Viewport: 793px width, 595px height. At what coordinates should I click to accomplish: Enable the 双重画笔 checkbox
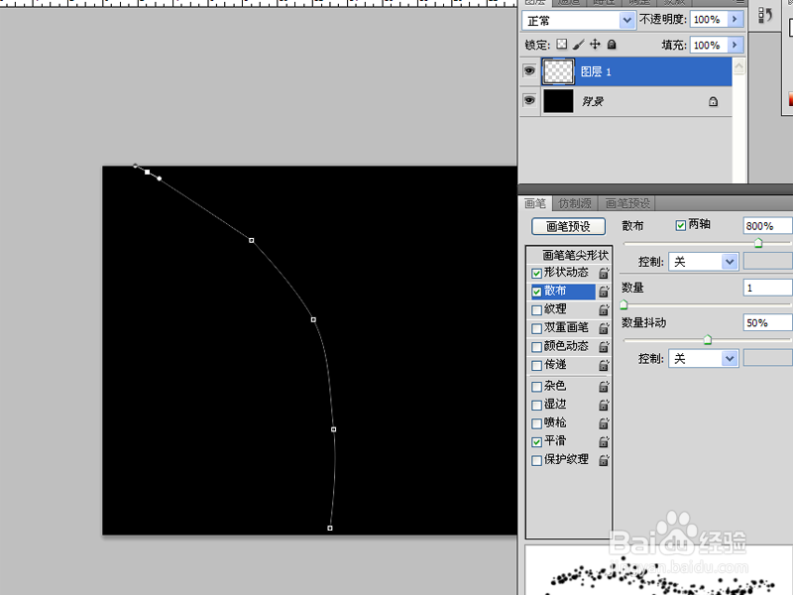pyautogui.click(x=536, y=328)
